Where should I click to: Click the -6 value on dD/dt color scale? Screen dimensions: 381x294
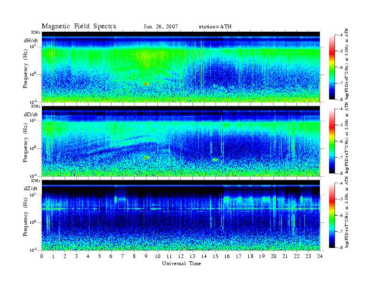pos(341,141)
